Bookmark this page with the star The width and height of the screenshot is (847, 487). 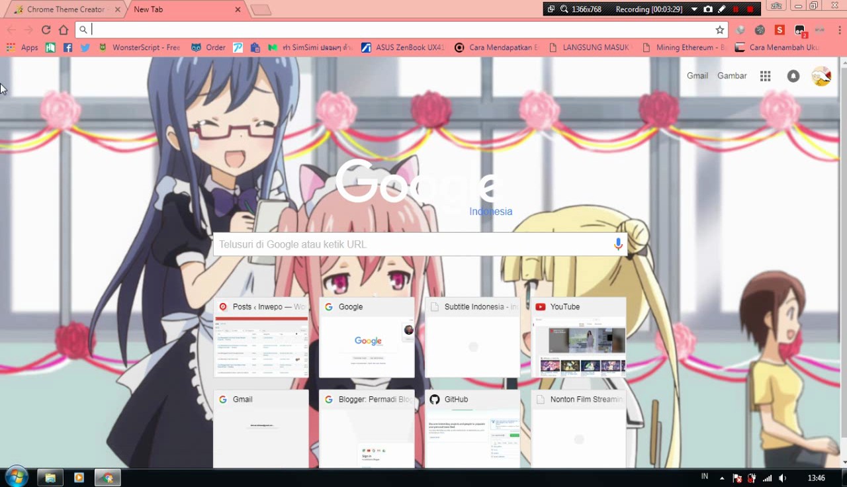[720, 30]
